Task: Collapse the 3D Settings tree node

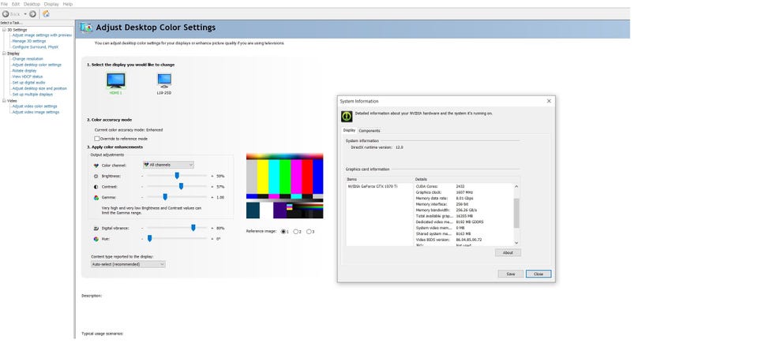Action: pos(5,30)
